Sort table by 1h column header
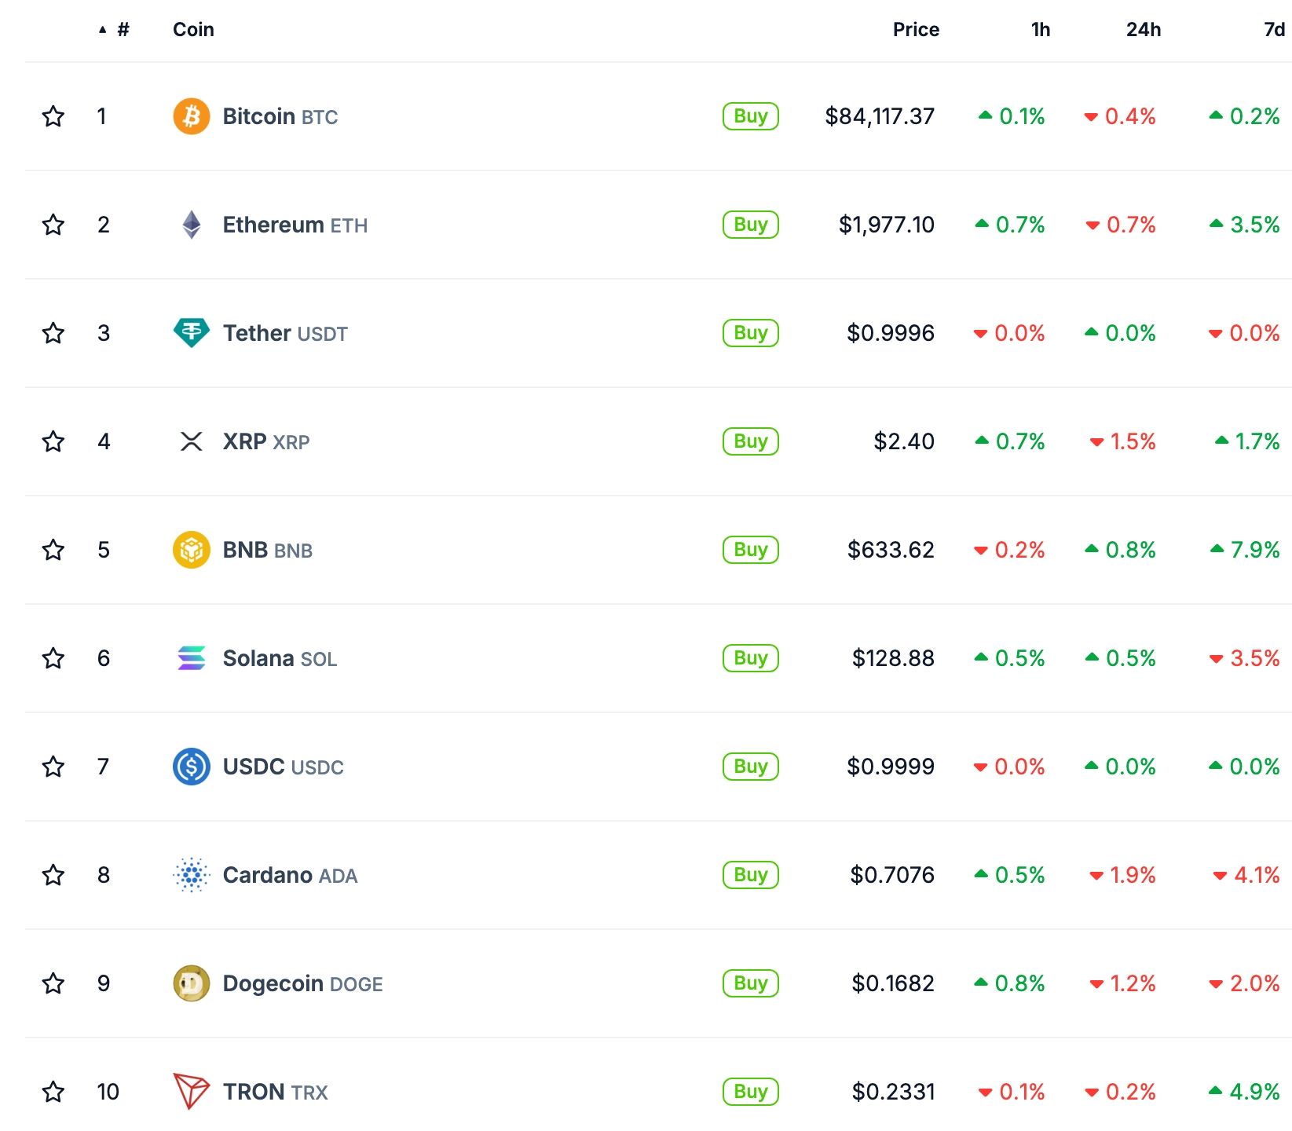 click(x=1040, y=30)
